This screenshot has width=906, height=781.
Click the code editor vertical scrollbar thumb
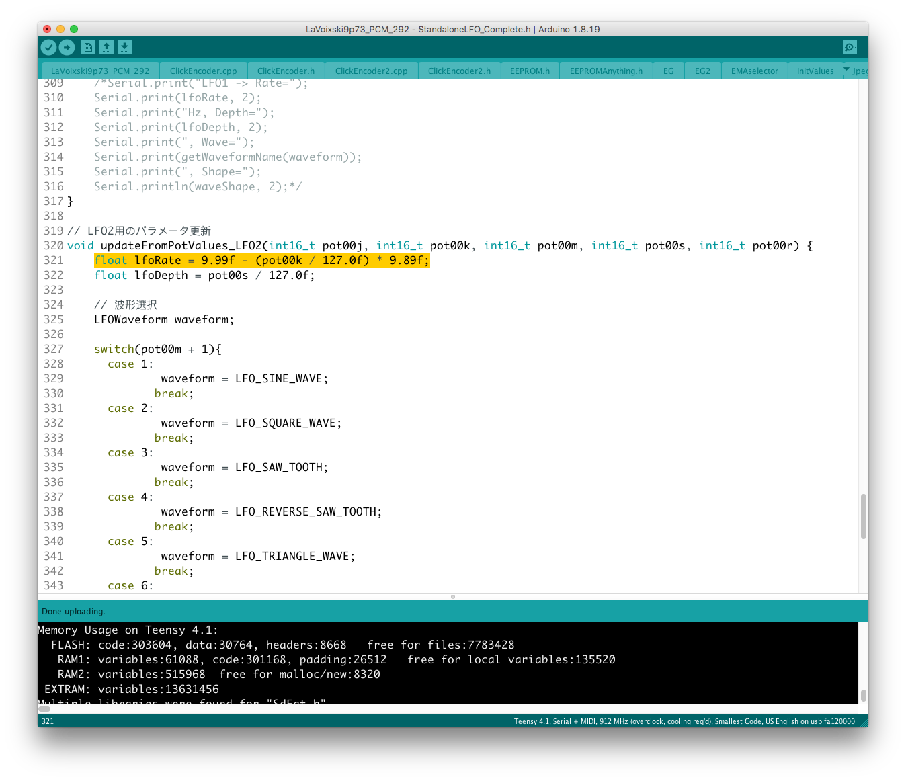click(x=863, y=516)
